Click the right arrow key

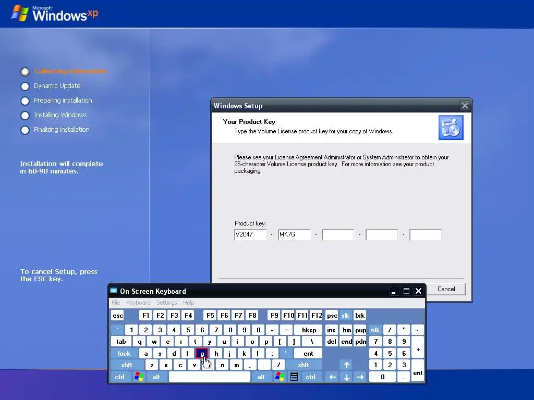[x=361, y=377]
